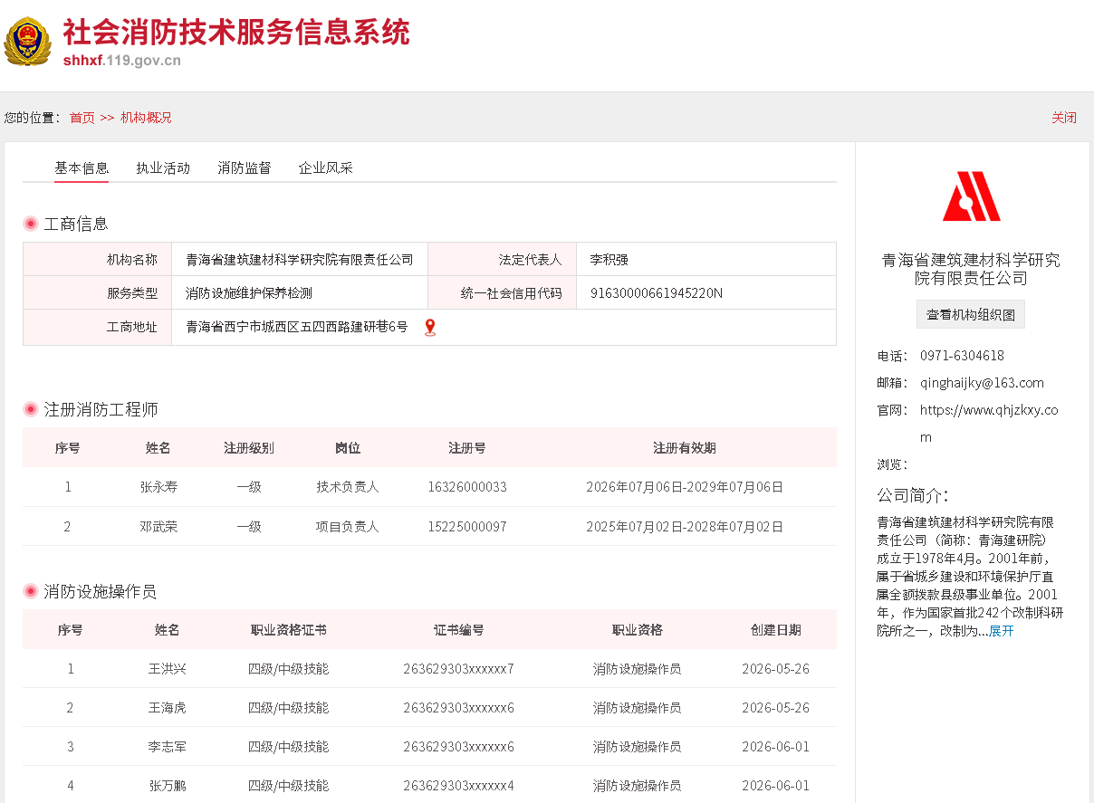Select the 基本信息 tab
The height and width of the screenshot is (803, 1094).
click(82, 167)
